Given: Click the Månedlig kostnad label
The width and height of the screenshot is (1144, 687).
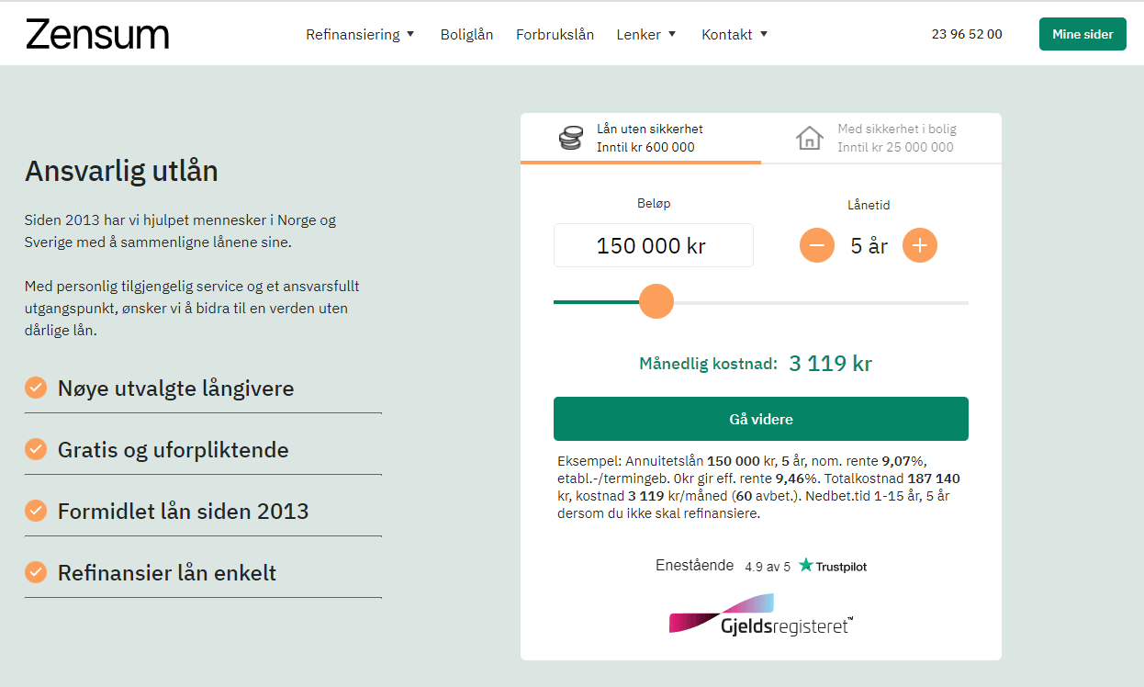Looking at the screenshot, I should tap(708, 364).
